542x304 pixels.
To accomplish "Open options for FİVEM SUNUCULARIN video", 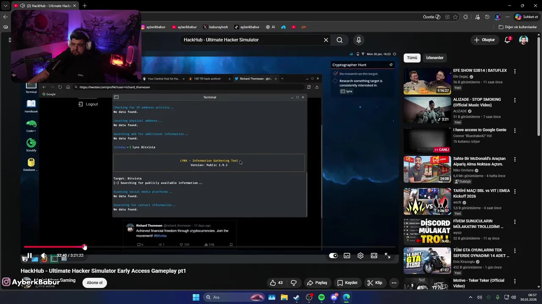I will click(x=515, y=222).
